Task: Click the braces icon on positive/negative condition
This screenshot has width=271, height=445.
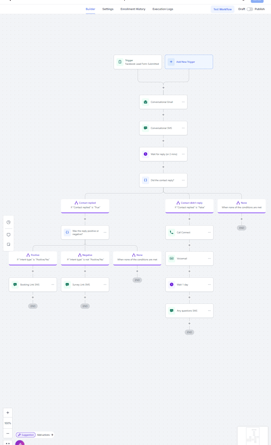Action: click(x=67, y=232)
